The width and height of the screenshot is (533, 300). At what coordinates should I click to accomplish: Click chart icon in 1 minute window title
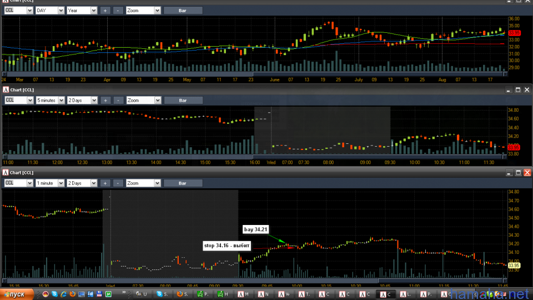pyautogui.click(x=6, y=172)
